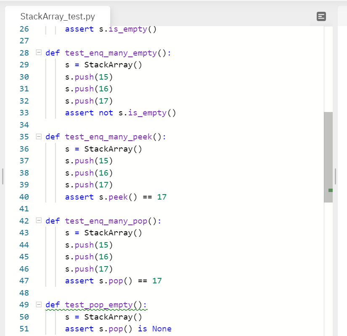This screenshot has height=336, width=347.
Task: Click line number 40 in the gutter
Action: click(x=24, y=197)
